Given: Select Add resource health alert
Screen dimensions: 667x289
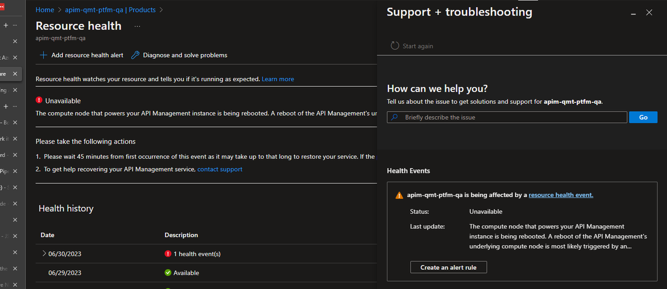Looking at the screenshot, I should click(87, 55).
